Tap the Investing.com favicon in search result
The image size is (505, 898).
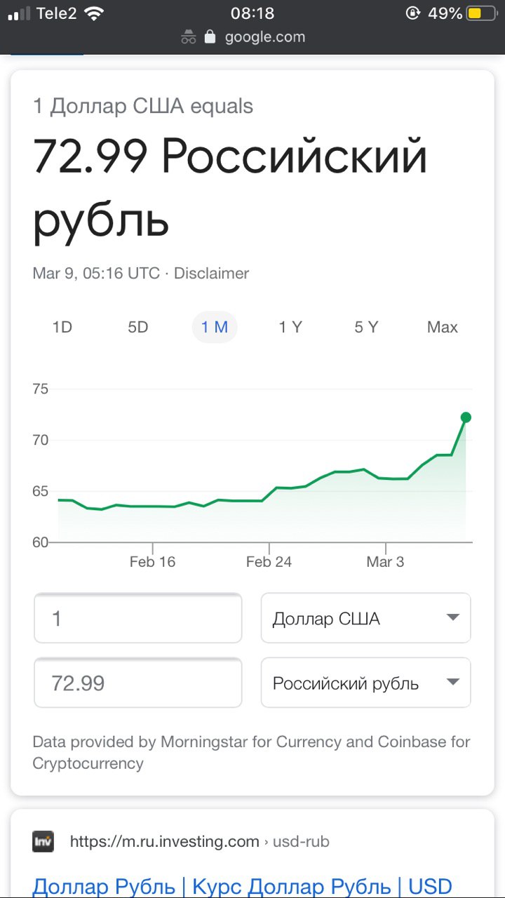click(x=43, y=841)
